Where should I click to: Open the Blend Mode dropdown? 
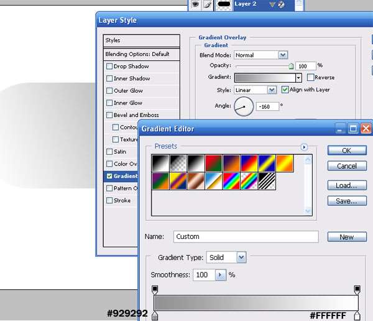coord(283,55)
